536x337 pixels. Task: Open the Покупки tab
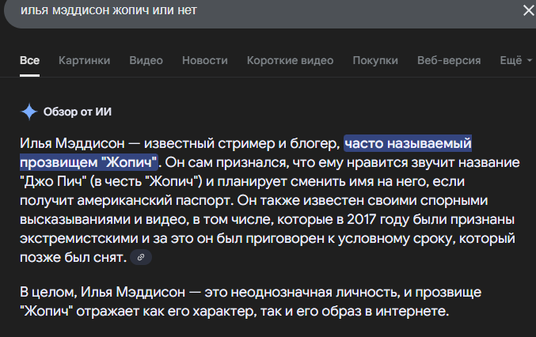coord(375,60)
